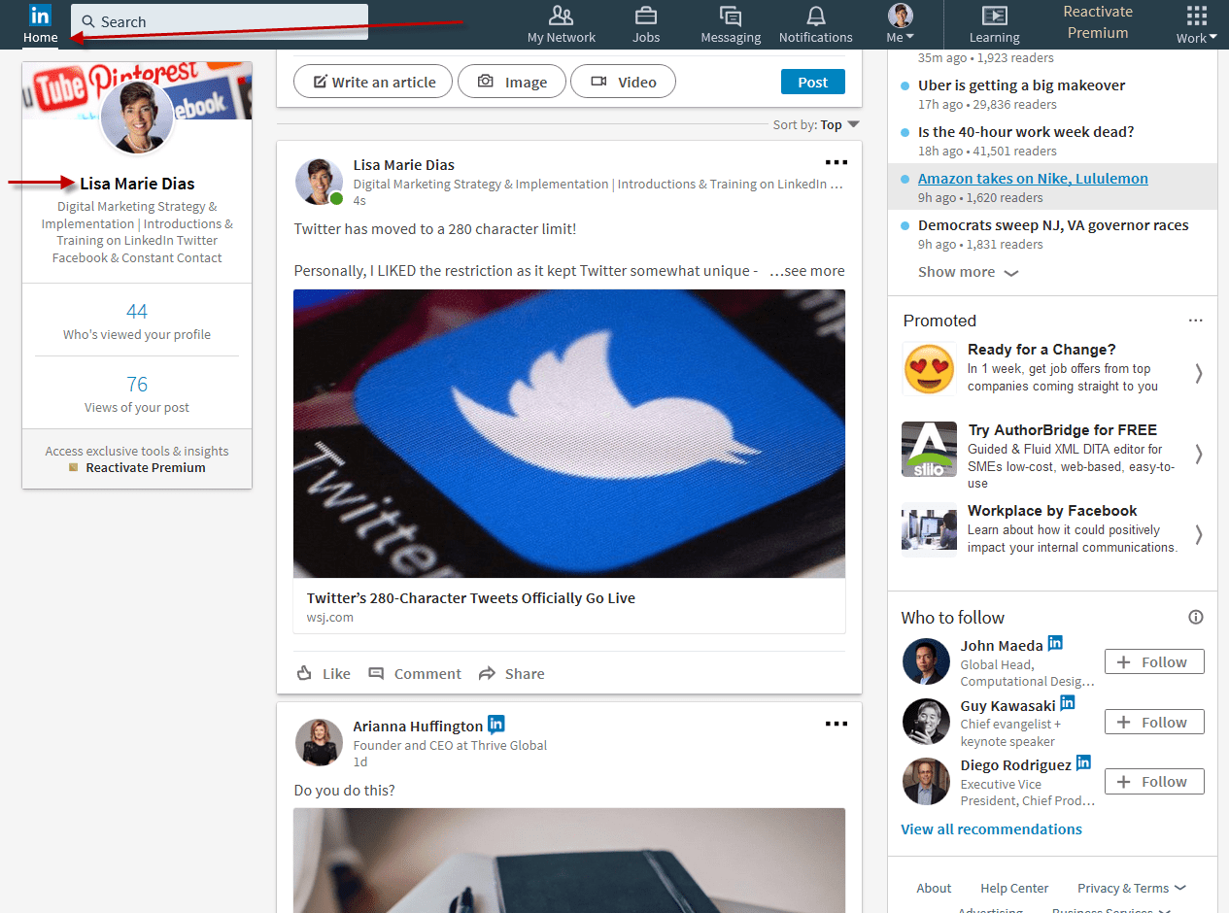Open About footer link

(x=934, y=888)
